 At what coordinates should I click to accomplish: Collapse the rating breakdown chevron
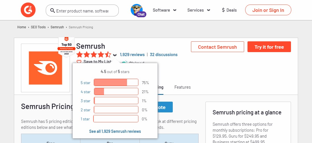pos(115,55)
